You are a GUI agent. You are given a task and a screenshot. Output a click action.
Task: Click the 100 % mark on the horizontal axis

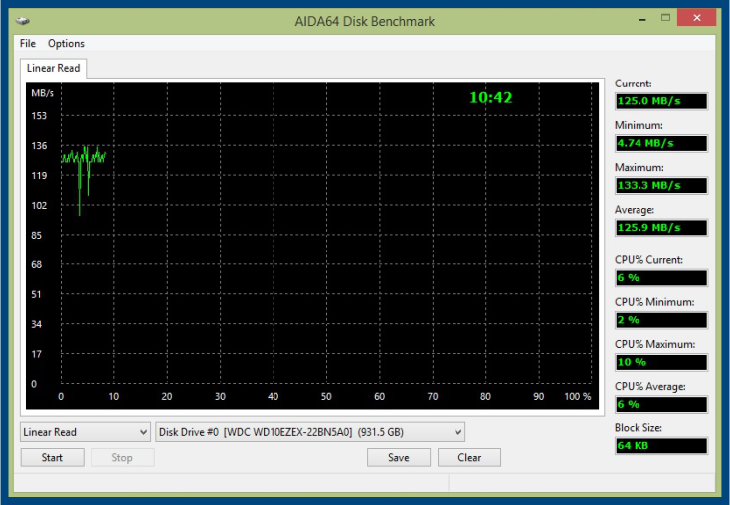[577, 396]
